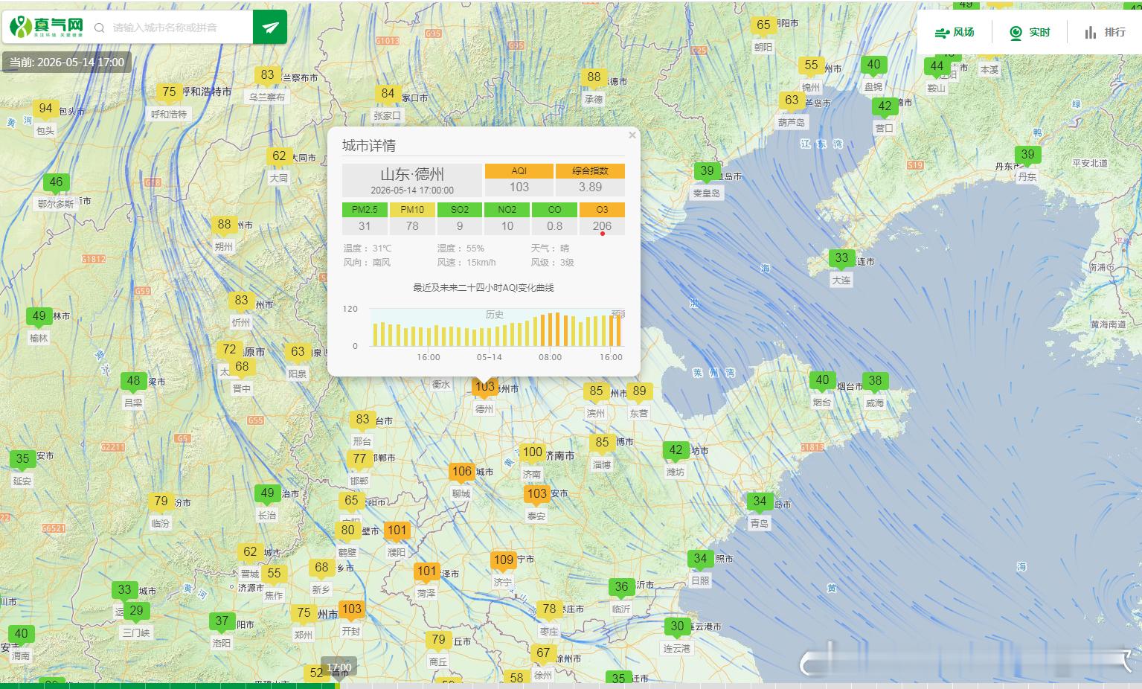The width and height of the screenshot is (1142, 689).
Task: Open the 排行 ranking view
Action: coord(1105,32)
